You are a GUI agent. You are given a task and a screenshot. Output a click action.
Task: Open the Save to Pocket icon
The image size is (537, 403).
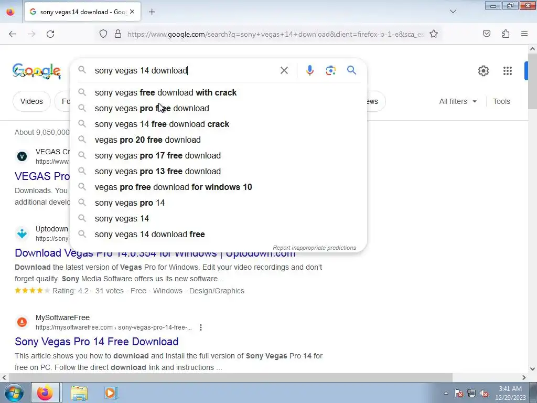pyautogui.click(x=486, y=34)
